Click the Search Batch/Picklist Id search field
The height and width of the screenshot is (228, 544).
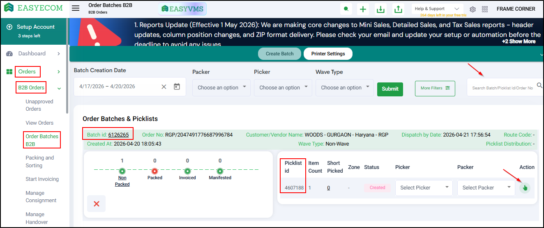point(503,88)
